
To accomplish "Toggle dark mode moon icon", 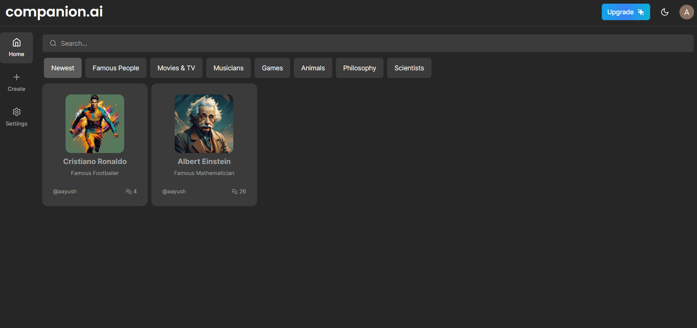I will (x=665, y=12).
